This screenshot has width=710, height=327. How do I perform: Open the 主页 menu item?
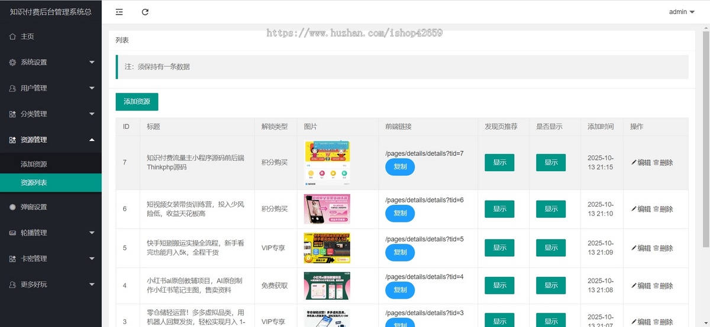(x=51, y=37)
